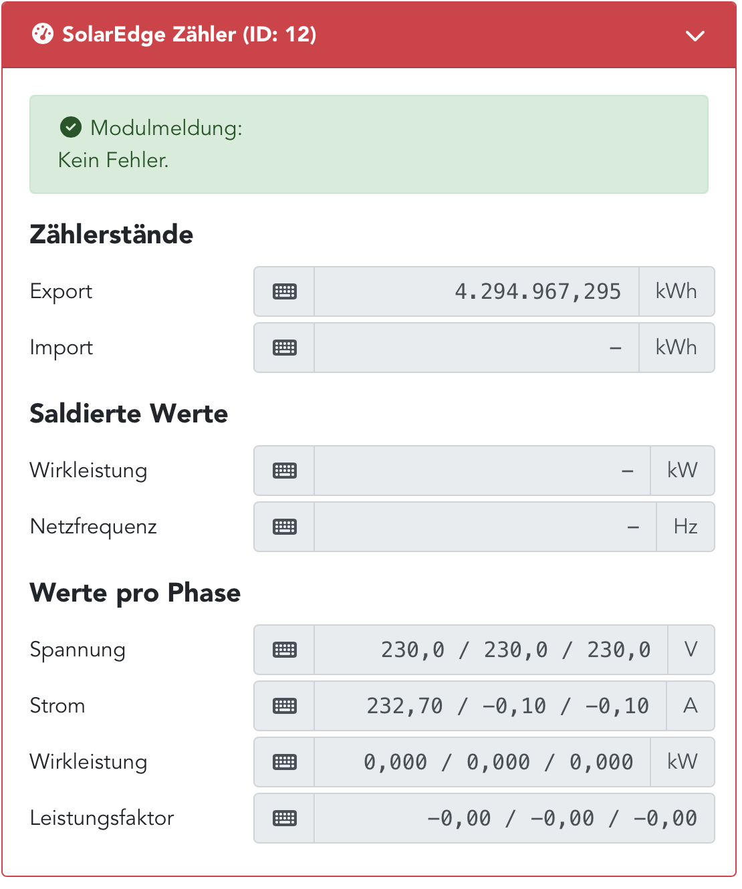Click the SolarEdge Zähler (ID: 12) title
This screenshot has width=742, height=889.
pyautogui.click(x=189, y=34)
